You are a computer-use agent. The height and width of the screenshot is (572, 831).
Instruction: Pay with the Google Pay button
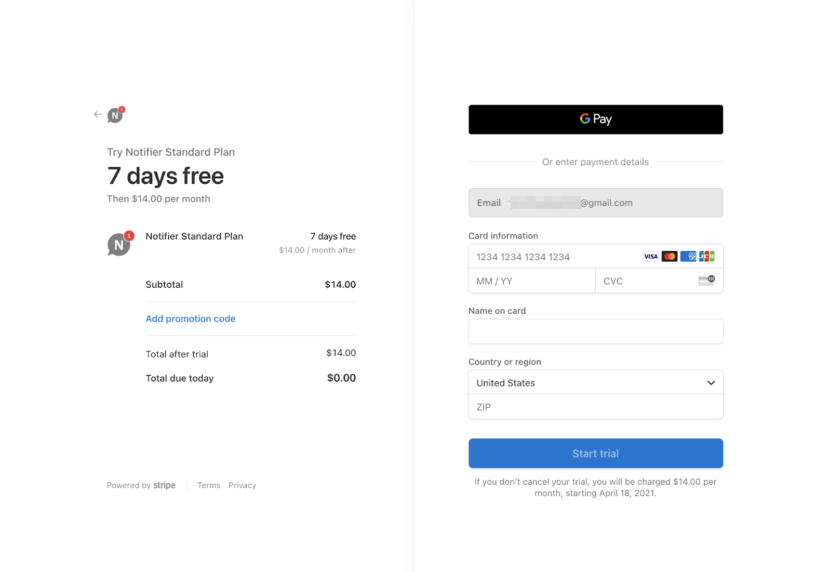point(595,119)
